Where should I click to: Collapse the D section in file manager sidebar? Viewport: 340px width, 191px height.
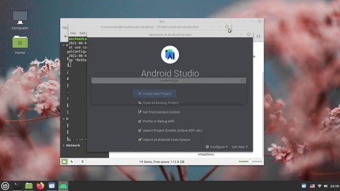tap(64, 119)
